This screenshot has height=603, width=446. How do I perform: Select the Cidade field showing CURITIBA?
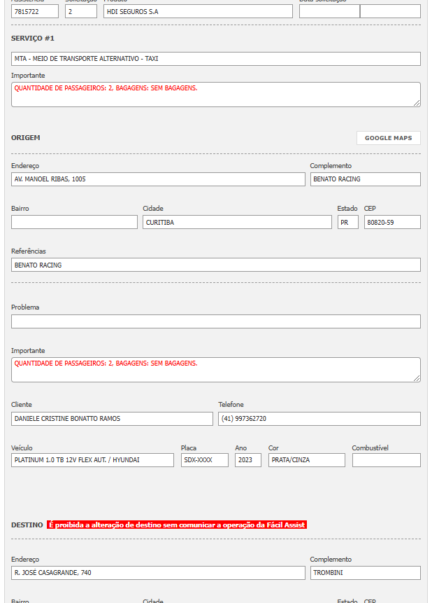[237, 222]
